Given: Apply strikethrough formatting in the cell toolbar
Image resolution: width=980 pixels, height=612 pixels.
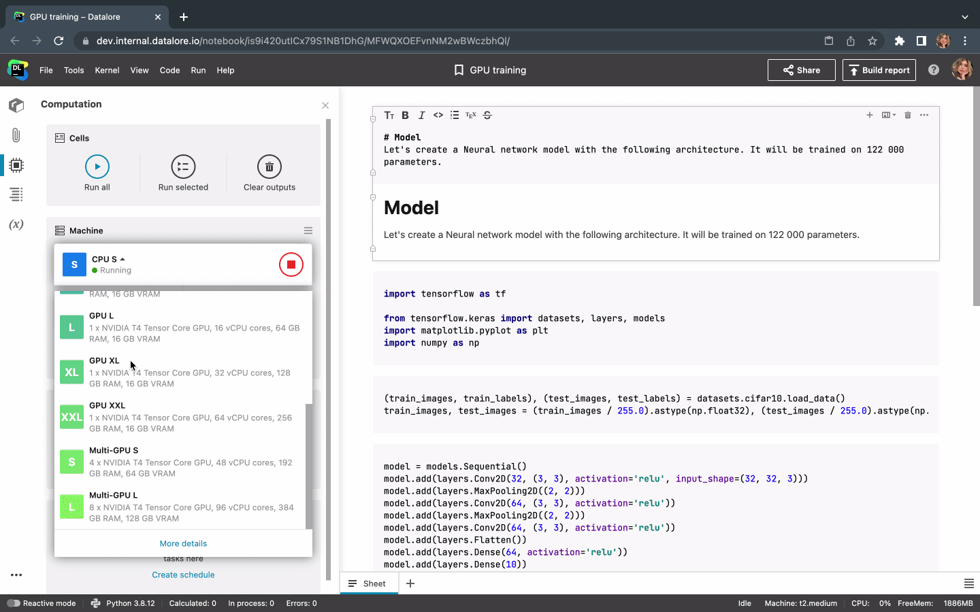Looking at the screenshot, I should 487,116.
